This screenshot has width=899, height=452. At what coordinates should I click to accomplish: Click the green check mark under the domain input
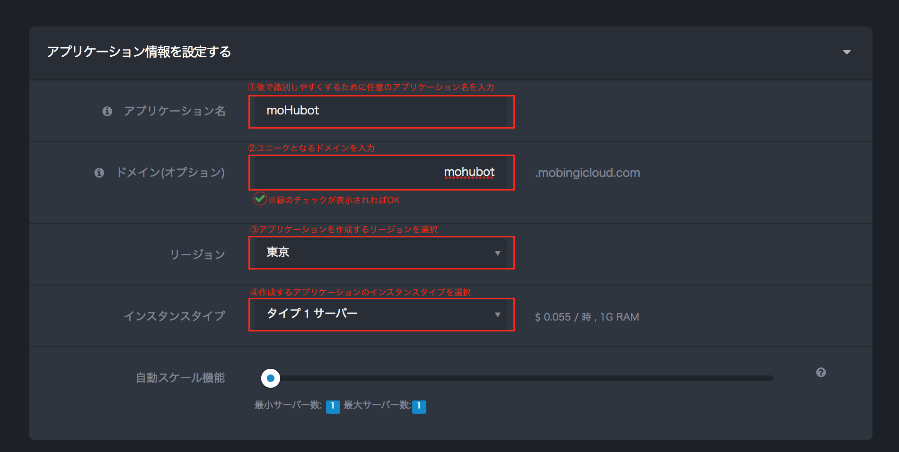tap(259, 200)
